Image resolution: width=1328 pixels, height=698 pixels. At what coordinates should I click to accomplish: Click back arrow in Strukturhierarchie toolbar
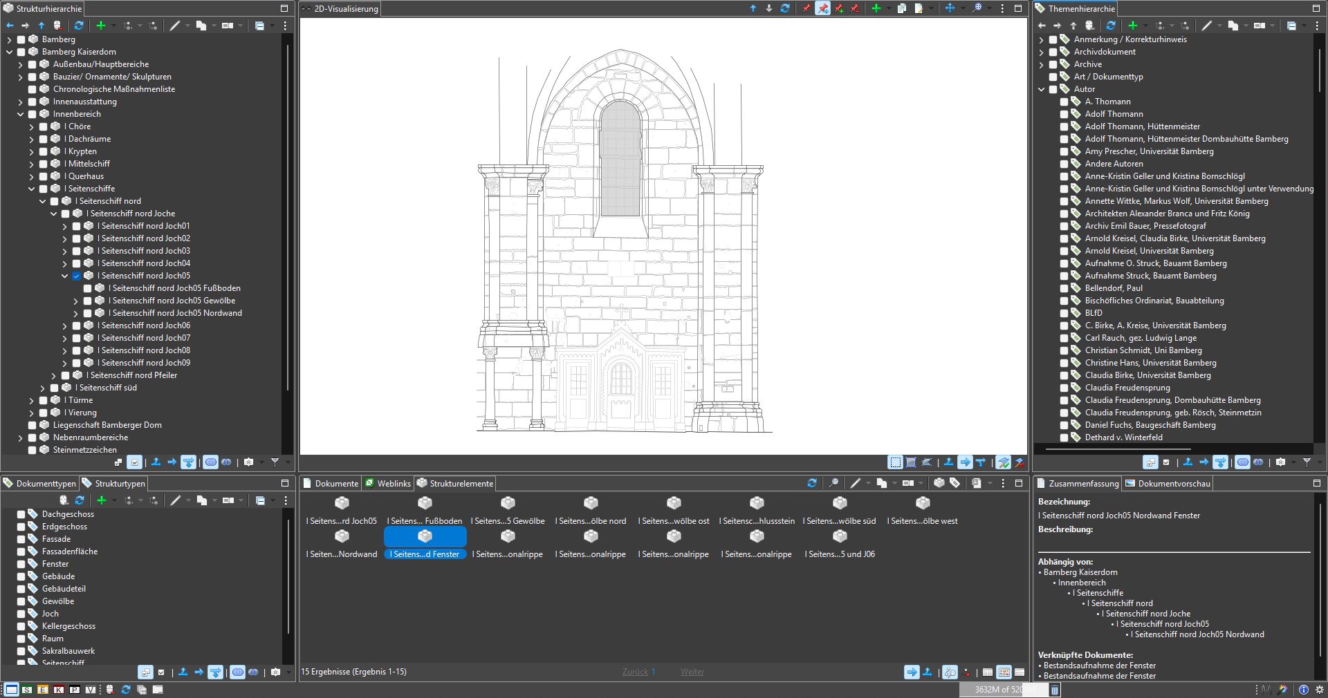(10, 26)
